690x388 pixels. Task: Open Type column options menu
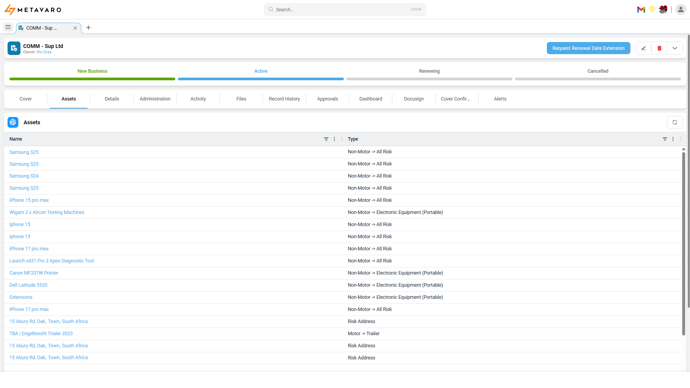pos(673,139)
